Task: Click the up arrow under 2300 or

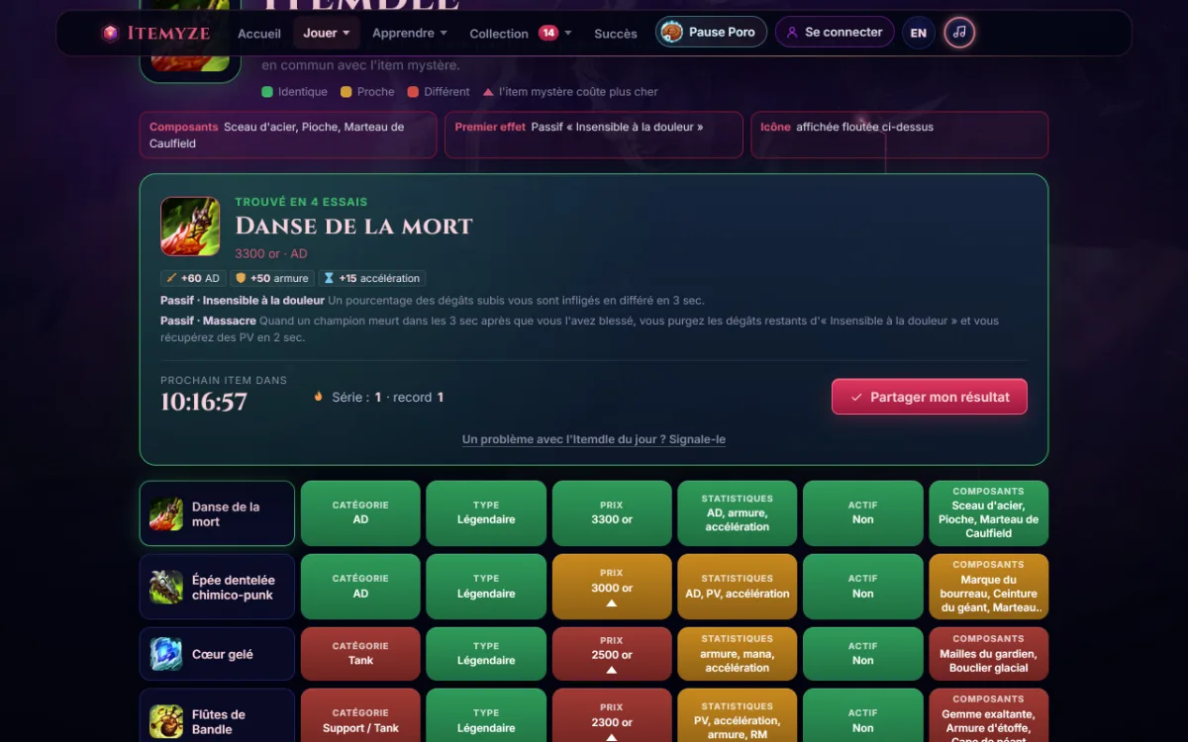Action: [612, 737]
